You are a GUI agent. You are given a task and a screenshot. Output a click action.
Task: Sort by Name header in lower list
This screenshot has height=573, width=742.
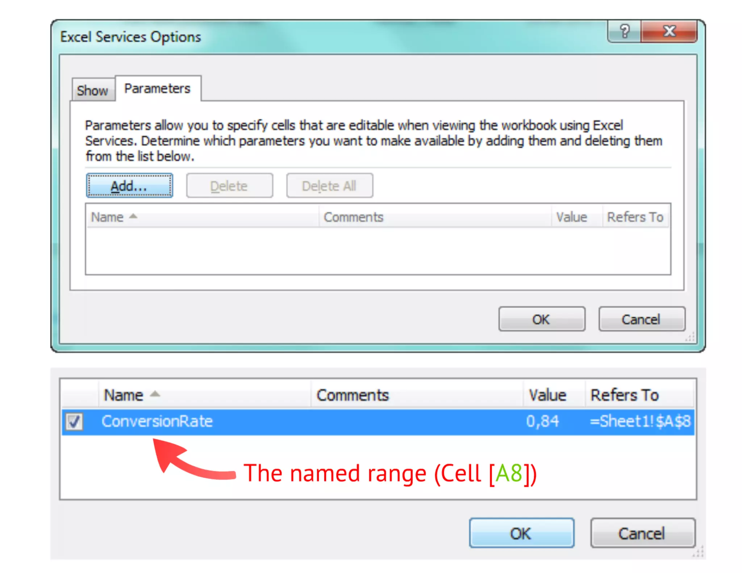[x=204, y=395]
